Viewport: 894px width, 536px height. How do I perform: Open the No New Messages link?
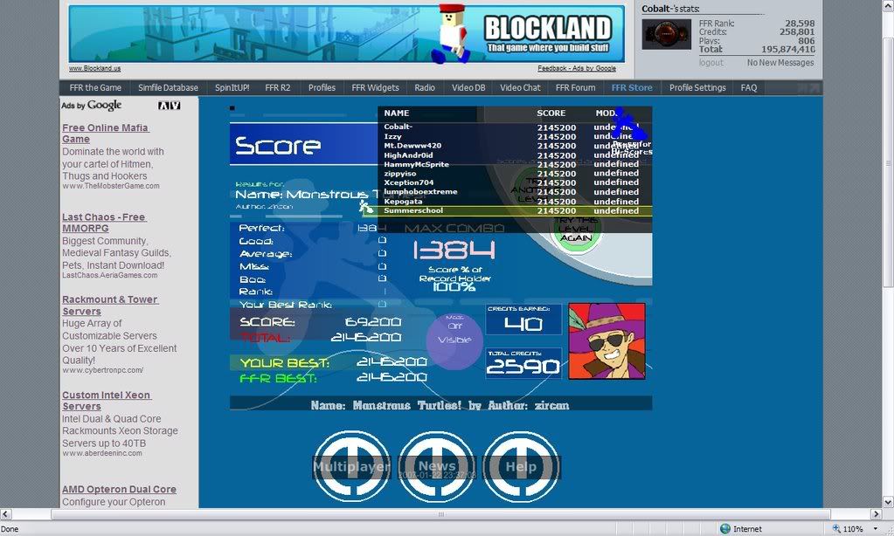tap(780, 63)
